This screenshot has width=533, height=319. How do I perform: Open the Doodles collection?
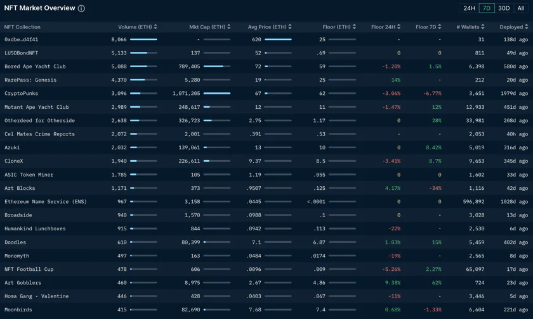[15, 242]
